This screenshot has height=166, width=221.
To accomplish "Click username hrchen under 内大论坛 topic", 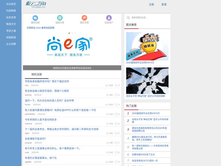I will (28, 105).
